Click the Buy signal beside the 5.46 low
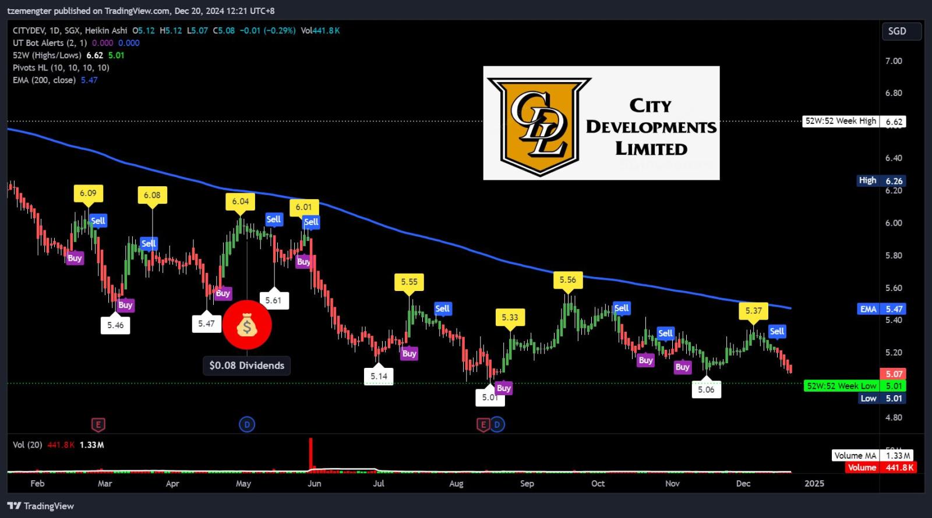The height and width of the screenshot is (518, 932). point(125,305)
